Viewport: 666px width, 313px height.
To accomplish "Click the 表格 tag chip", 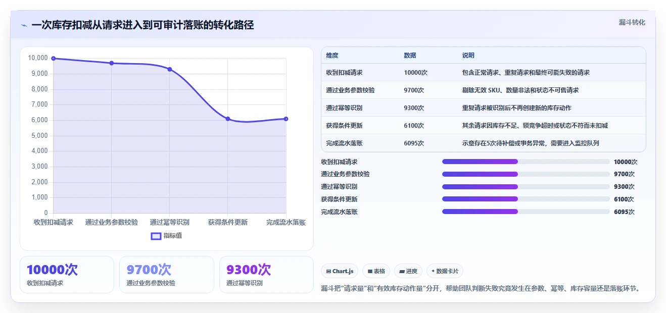I will click(376, 271).
